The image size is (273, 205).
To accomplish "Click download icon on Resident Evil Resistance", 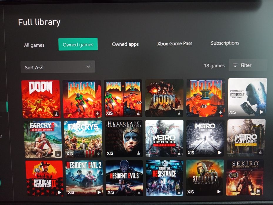I will click(x=179, y=192).
